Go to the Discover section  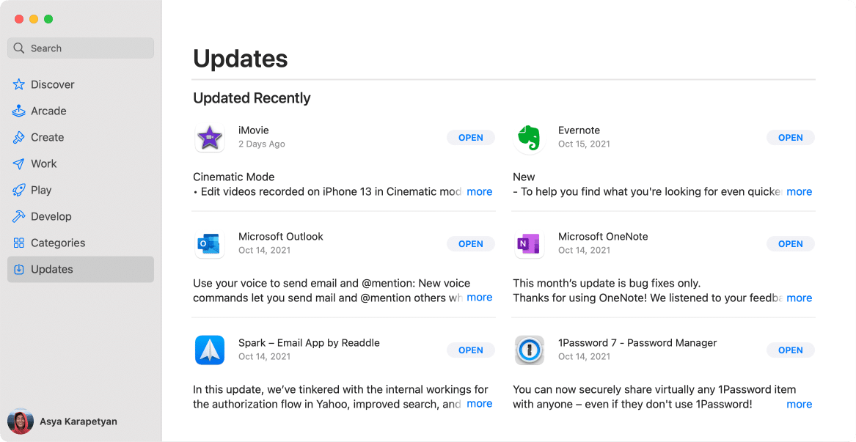(52, 84)
